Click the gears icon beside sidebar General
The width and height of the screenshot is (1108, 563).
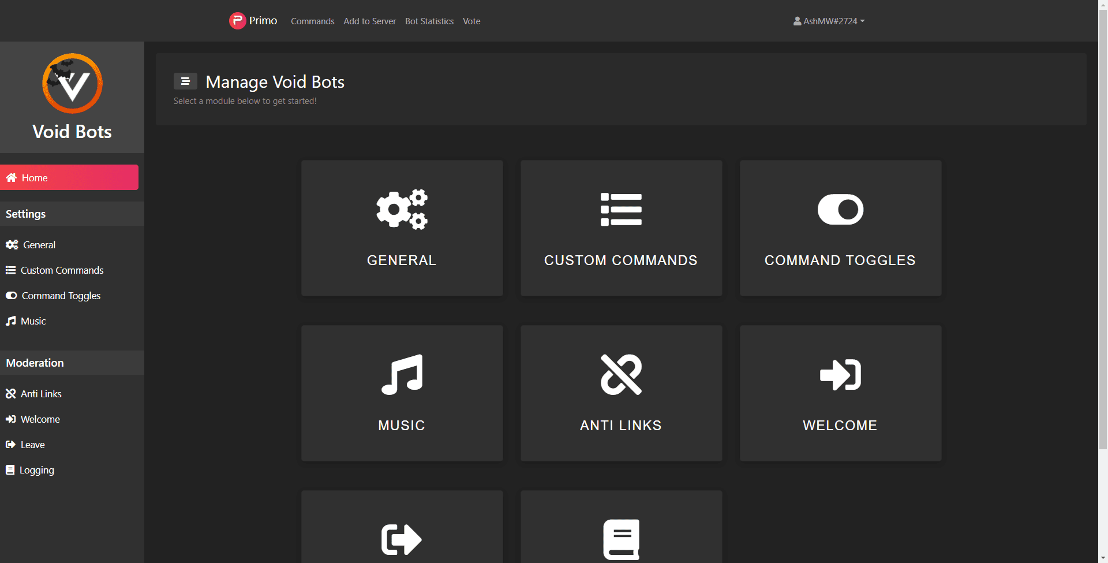pos(12,245)
